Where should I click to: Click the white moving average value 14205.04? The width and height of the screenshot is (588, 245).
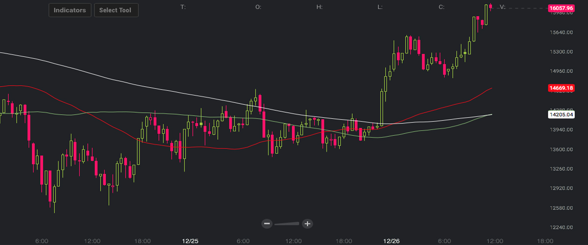561,114
